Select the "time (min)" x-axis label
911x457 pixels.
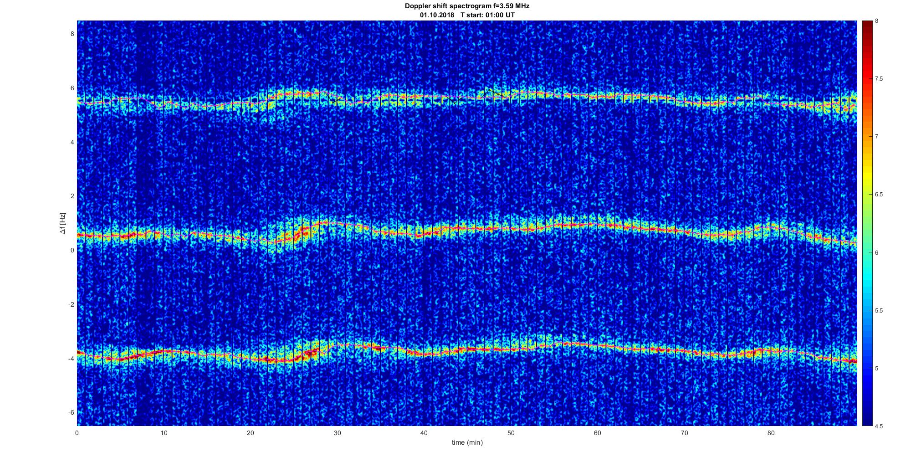[x=467, y=442]
